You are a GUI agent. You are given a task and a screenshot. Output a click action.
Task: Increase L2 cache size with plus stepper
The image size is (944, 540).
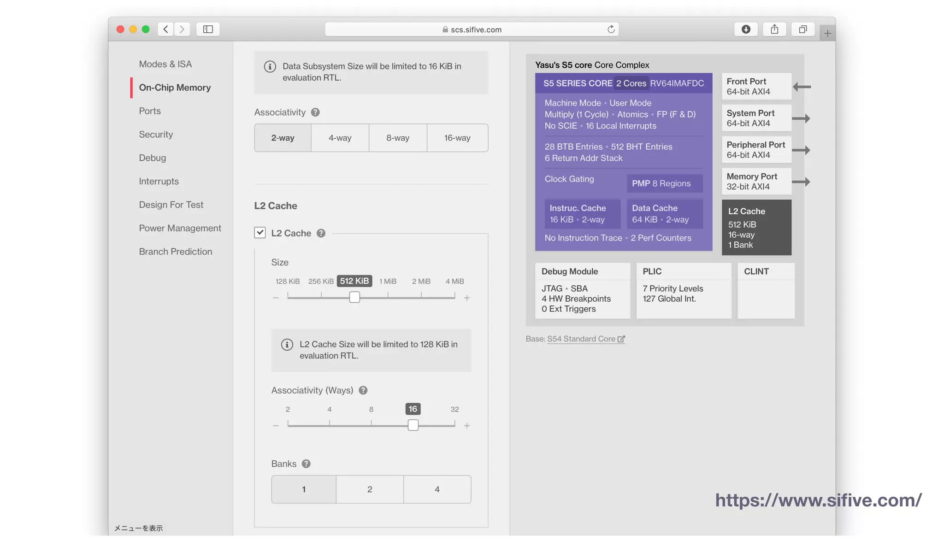point(466,298)
